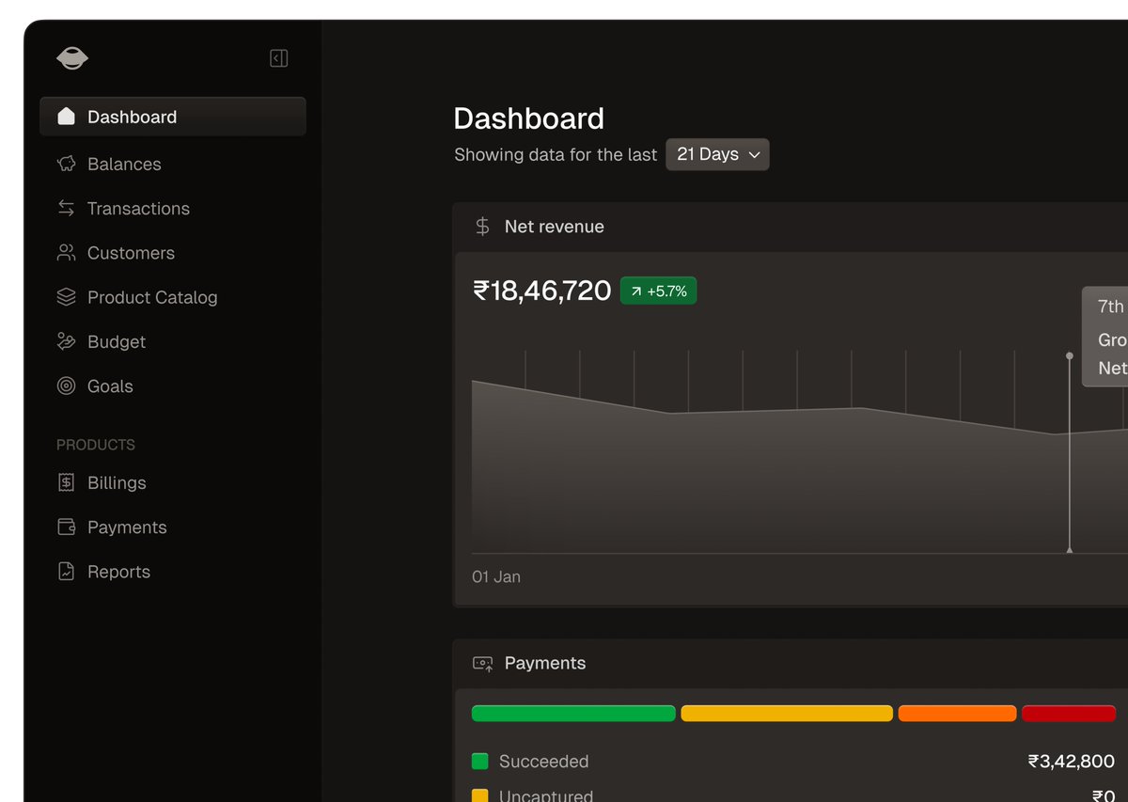
Task: Click the Payments wallet icon in the sidebar
Action: [66, 527]
